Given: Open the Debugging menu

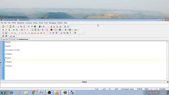Looking at the screenshot, I should click(53, 23).
